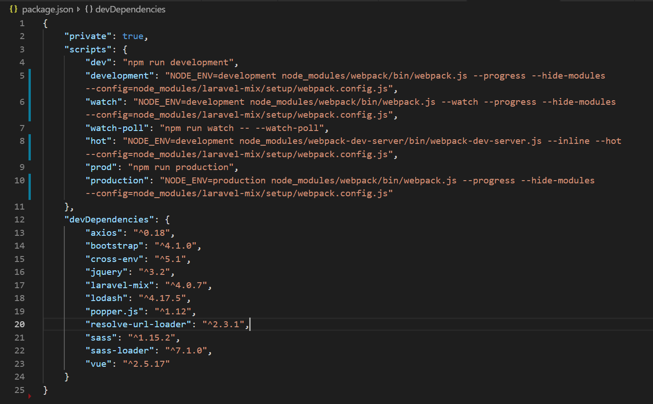653x404 pixels.
Task: Click the "scripts" key
Action: (x=88, y=49)
